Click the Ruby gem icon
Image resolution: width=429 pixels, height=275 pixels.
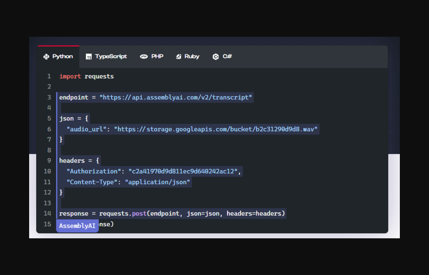point(179,57)
